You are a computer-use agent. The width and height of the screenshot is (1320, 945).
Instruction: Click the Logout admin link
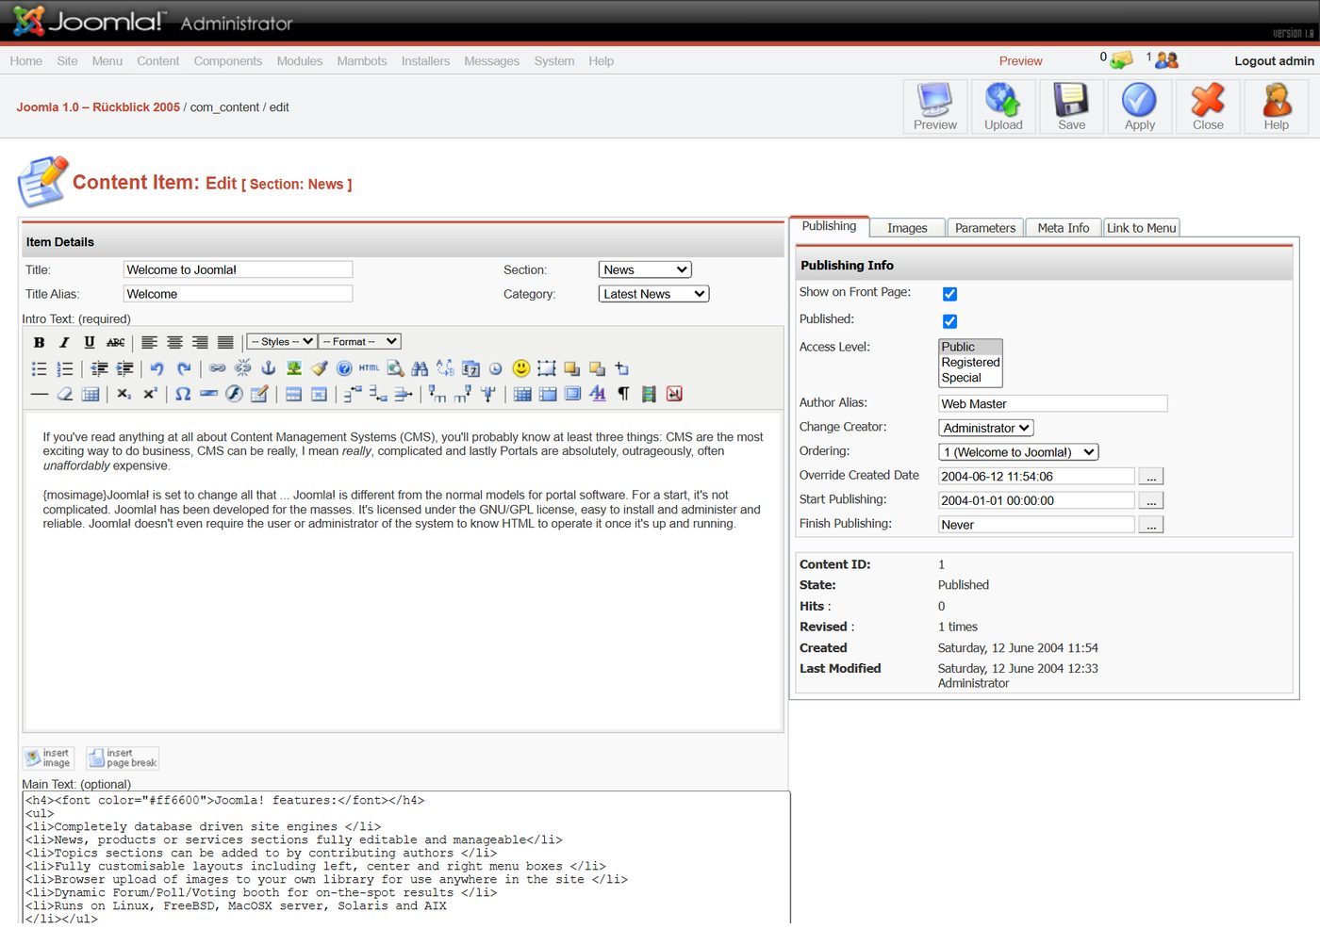pos(1274,61)
